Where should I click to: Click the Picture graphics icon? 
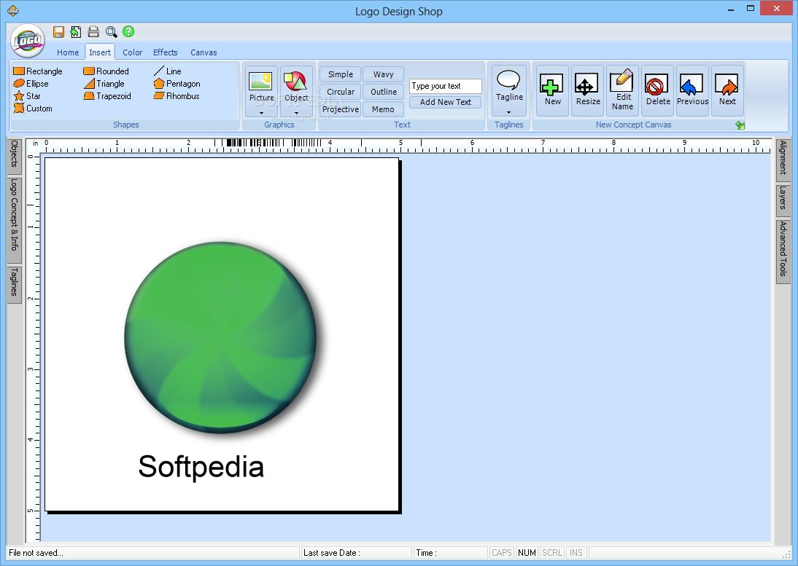[260, 82]
